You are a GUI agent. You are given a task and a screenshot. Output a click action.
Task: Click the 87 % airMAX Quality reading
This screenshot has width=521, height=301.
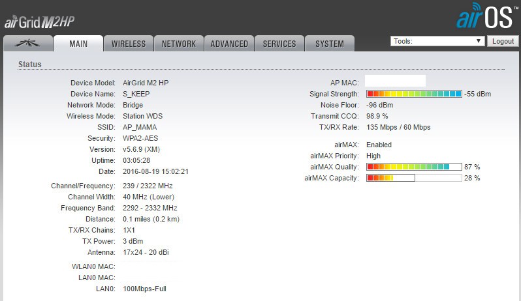472,167
